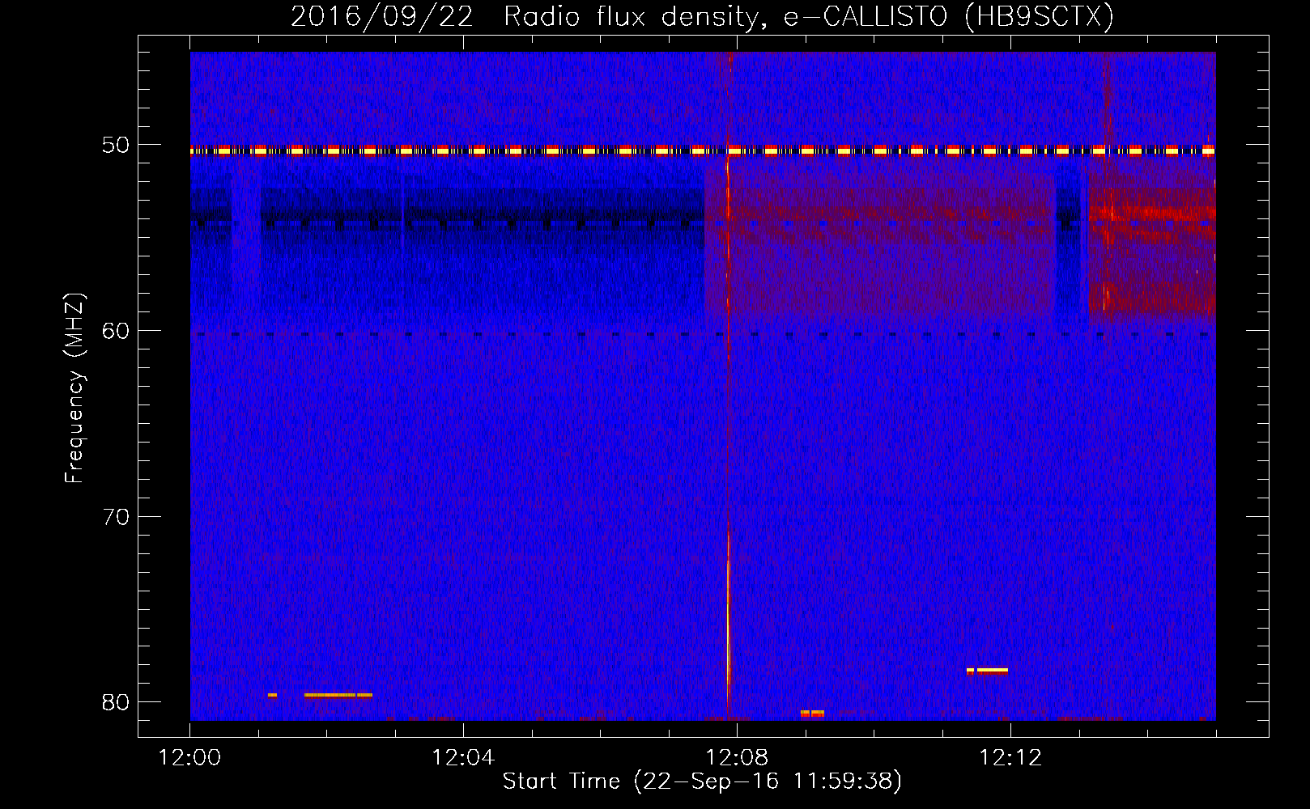This screenshot has height=809, width=1310.
Task: Click the 80 MHz frequency tick label
Action: coord(116,702)
